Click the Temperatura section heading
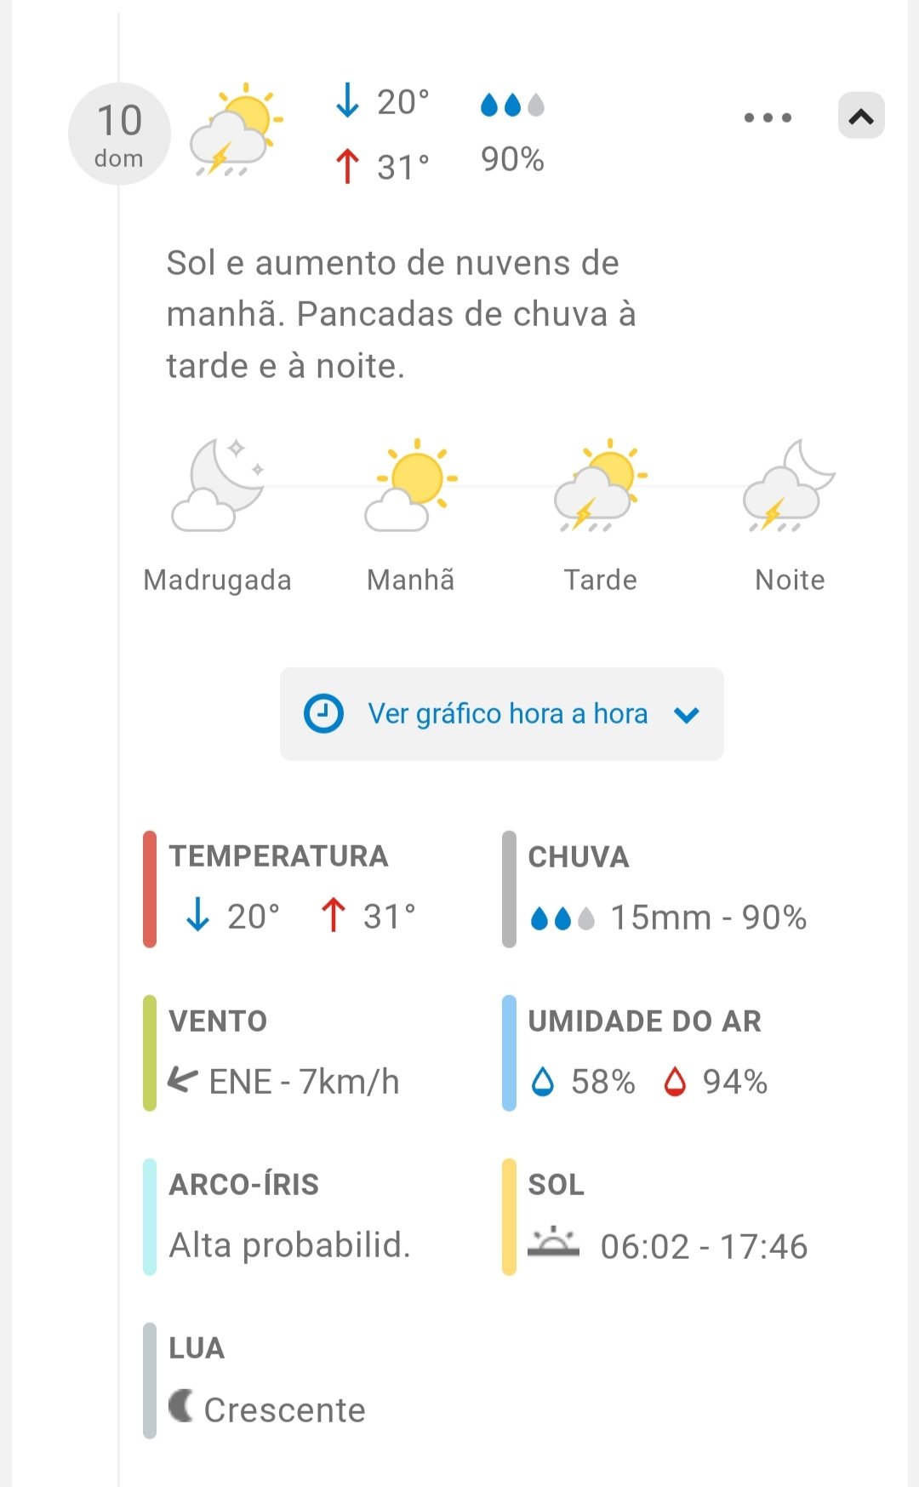919x1487 pixels. [278, 856]
